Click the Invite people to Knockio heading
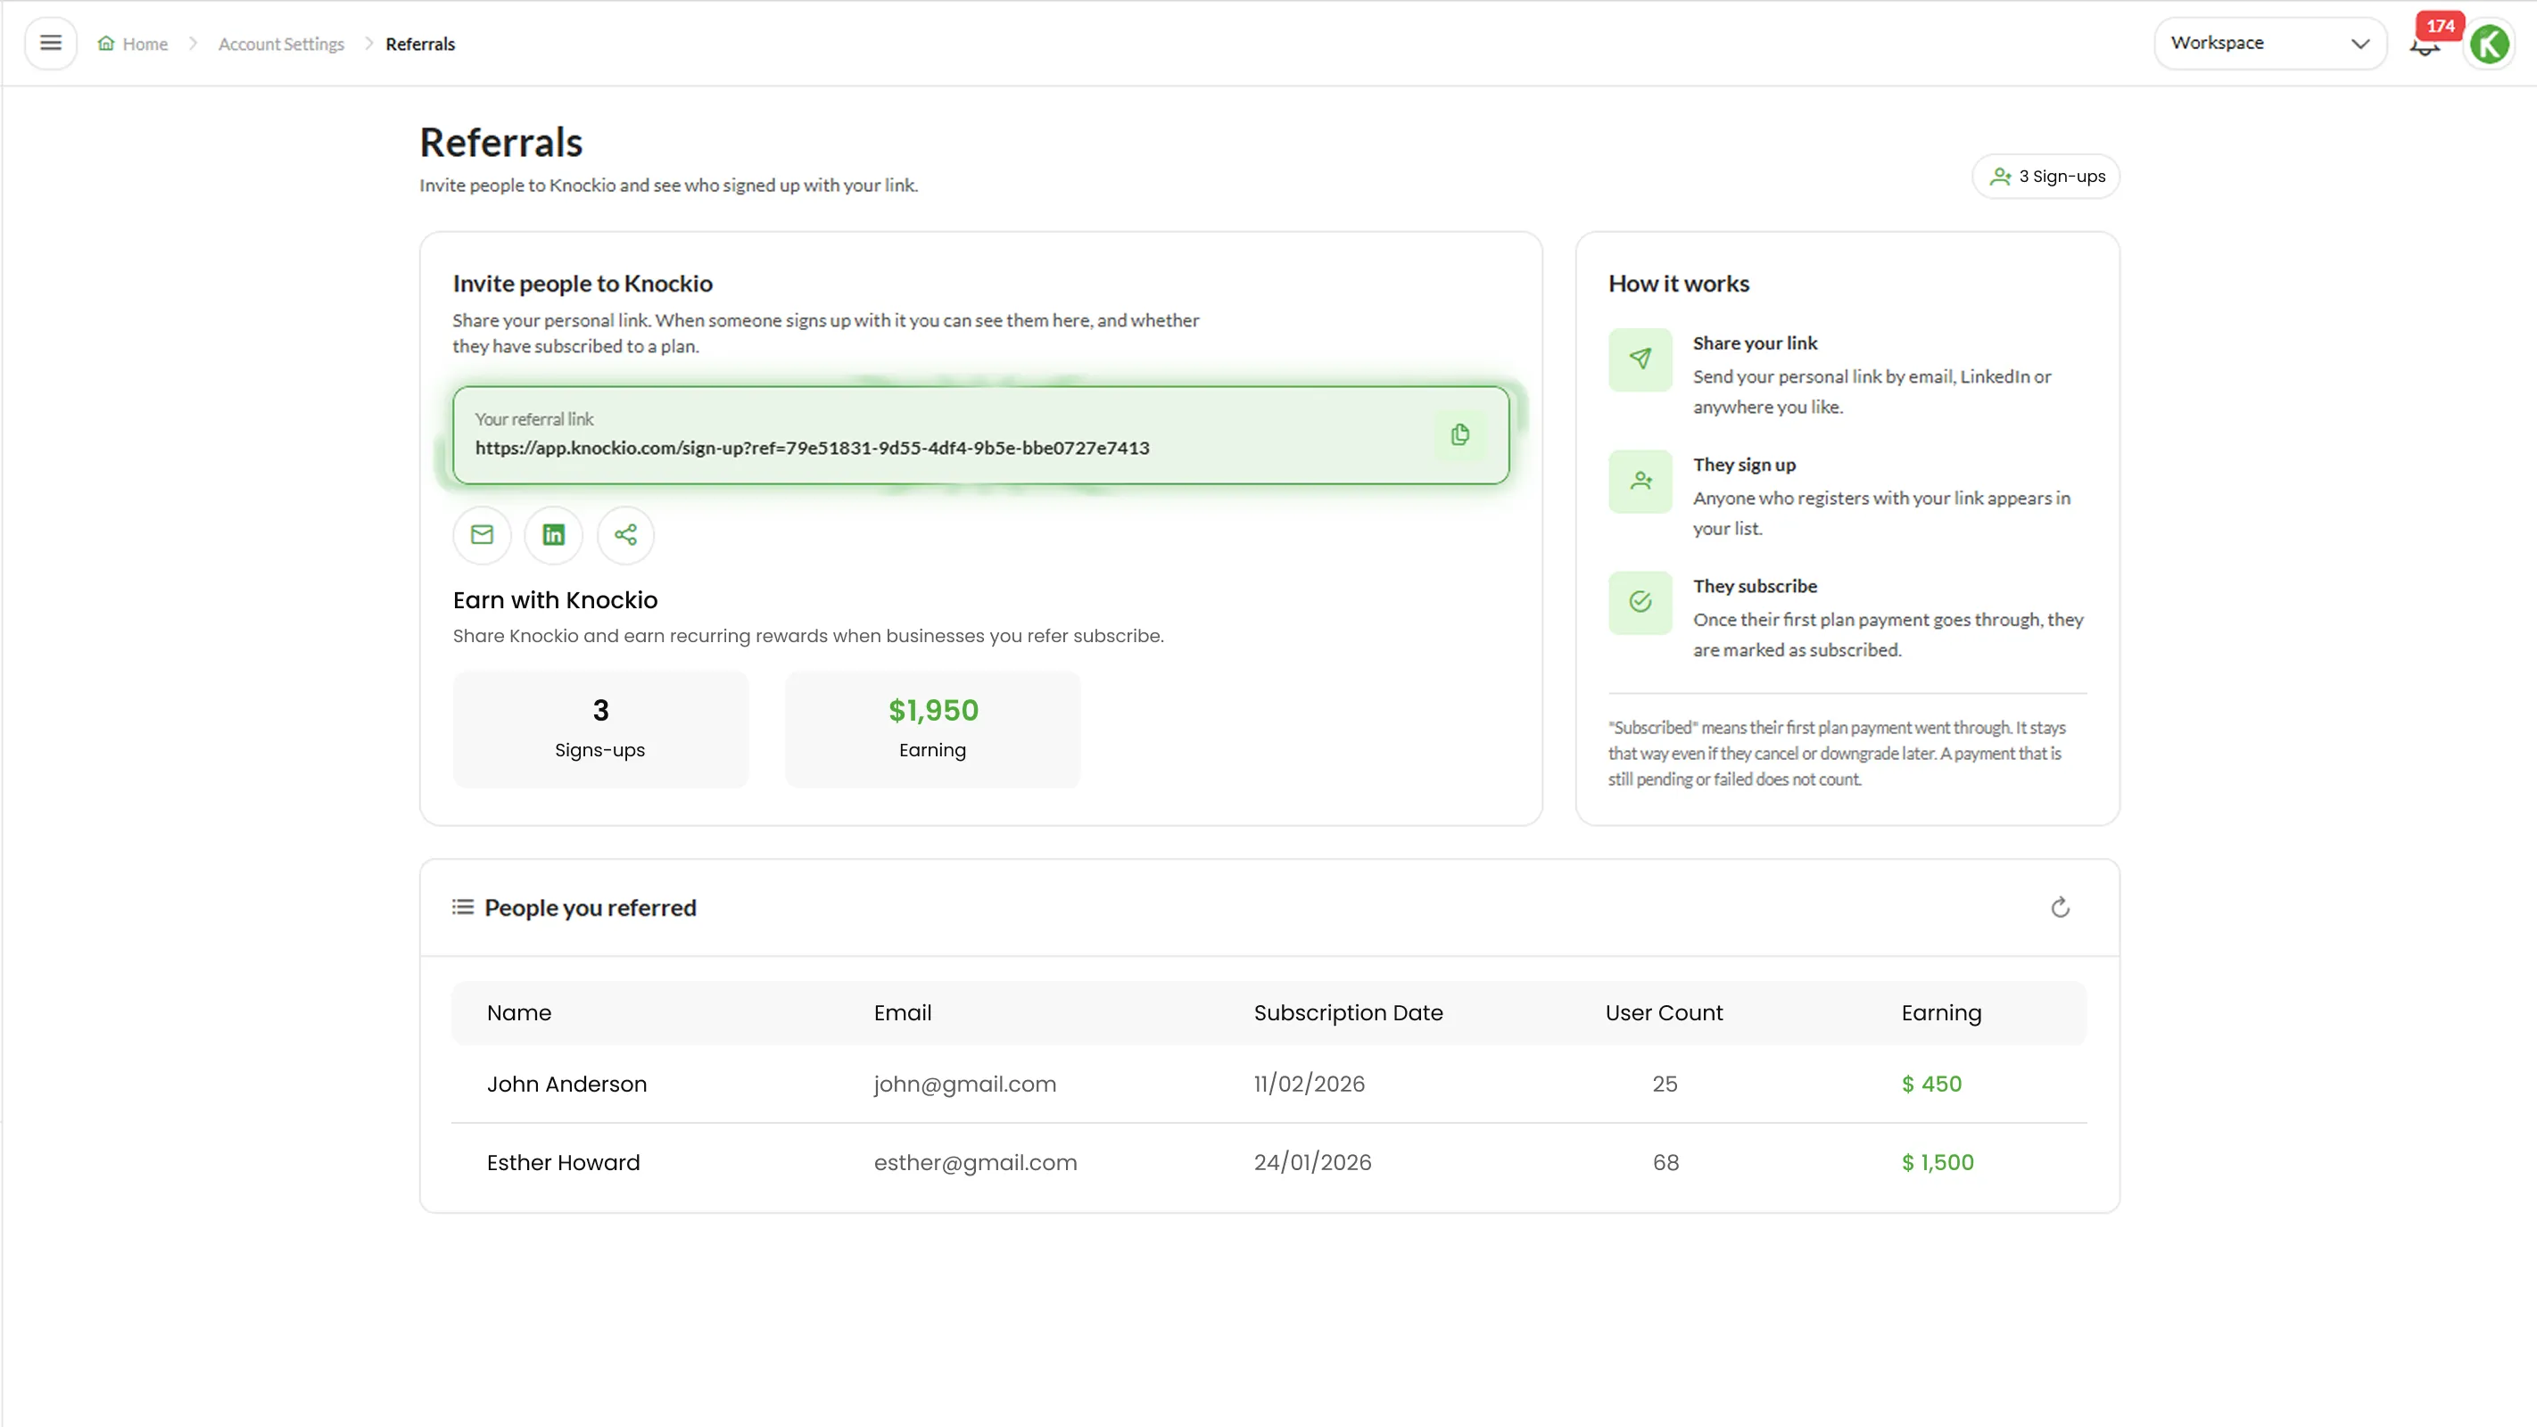Viewport: 2537px width, 1427px height. pyautogui.click(x=583, y=284)
